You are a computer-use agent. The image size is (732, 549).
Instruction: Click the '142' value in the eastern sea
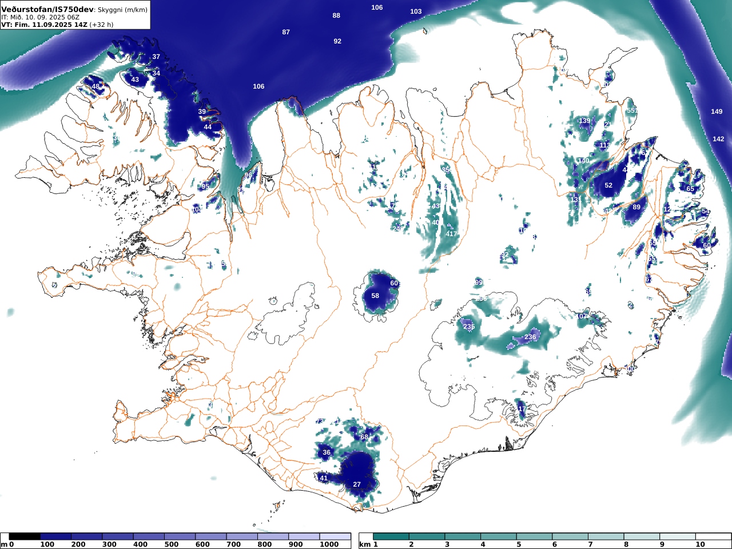(718, 139)
